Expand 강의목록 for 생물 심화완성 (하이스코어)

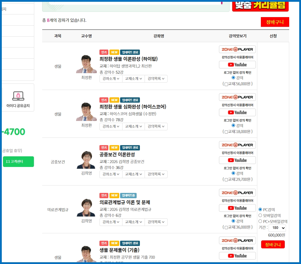point(156,127)
